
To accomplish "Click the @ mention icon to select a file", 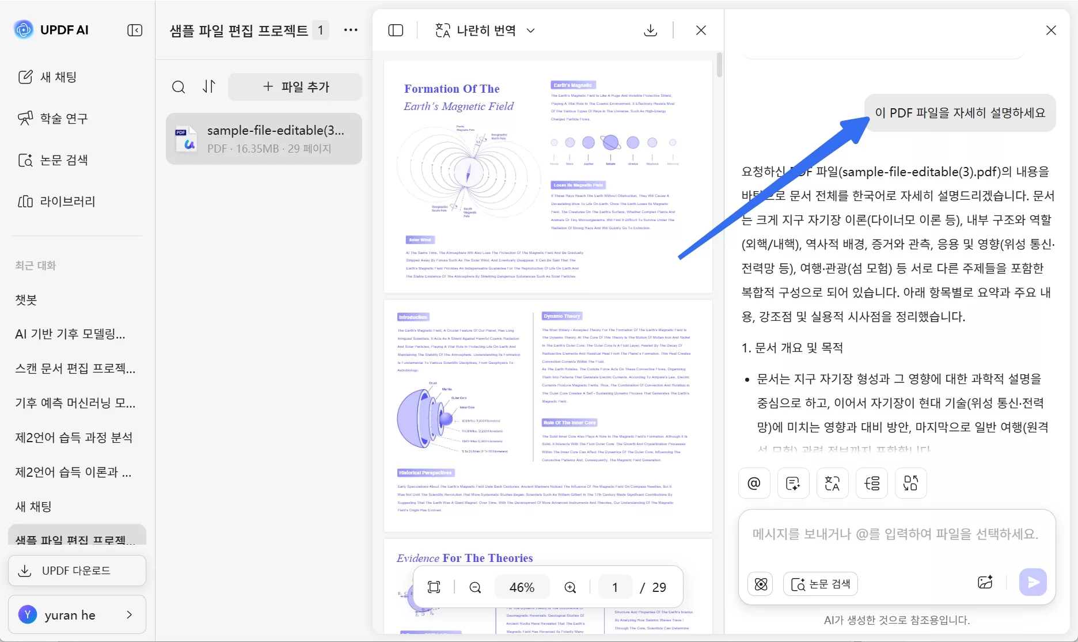I will point(754,483).
